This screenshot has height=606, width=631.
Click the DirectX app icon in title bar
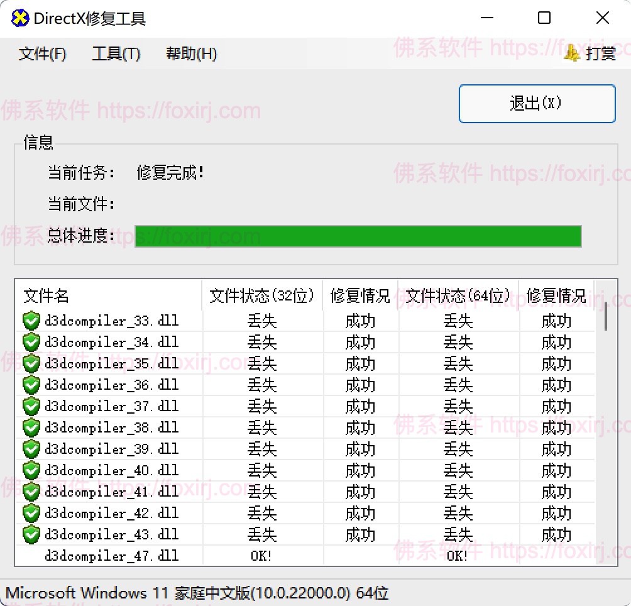coord(20,18)
